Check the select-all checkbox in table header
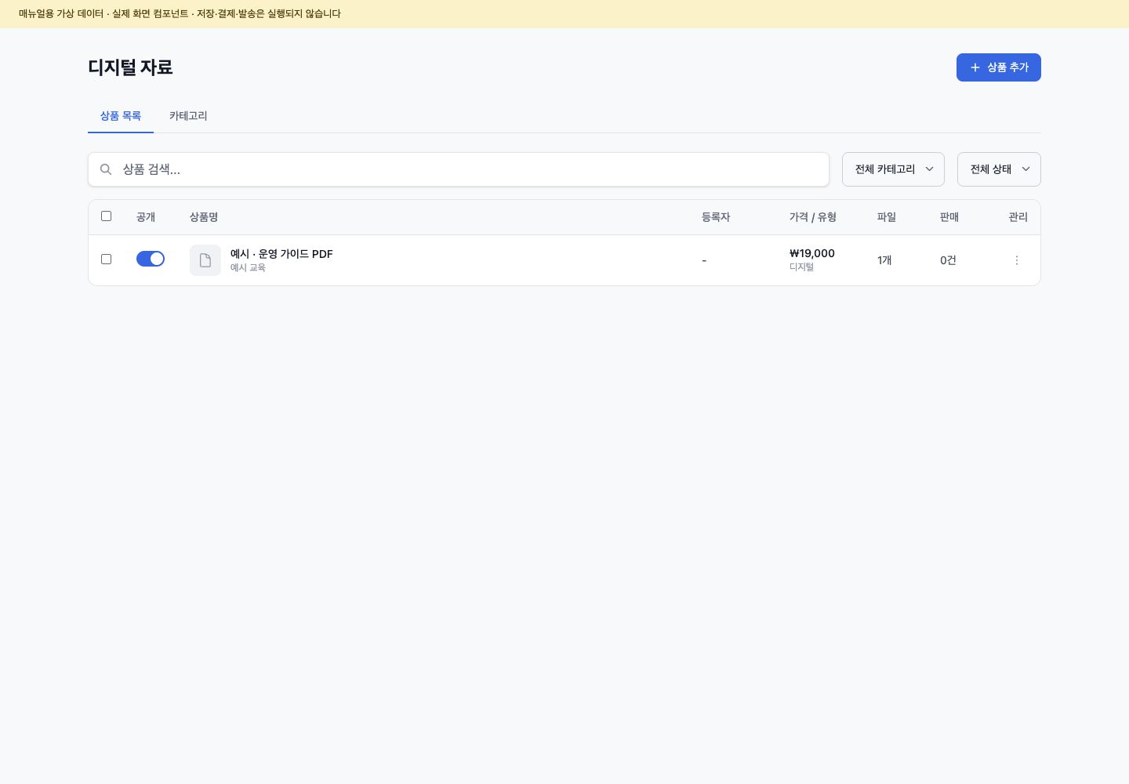The height and width of the screenshot is (784, 1129). coord(107,216)
